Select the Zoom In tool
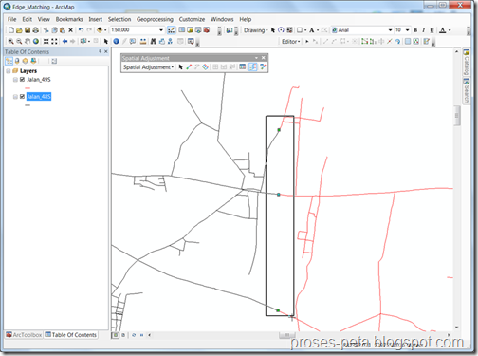 (10, 41)
